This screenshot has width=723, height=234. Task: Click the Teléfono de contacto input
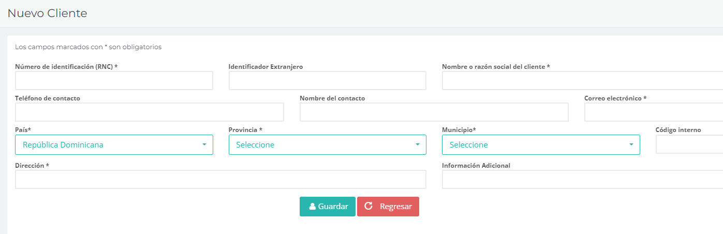coord(150,112)
